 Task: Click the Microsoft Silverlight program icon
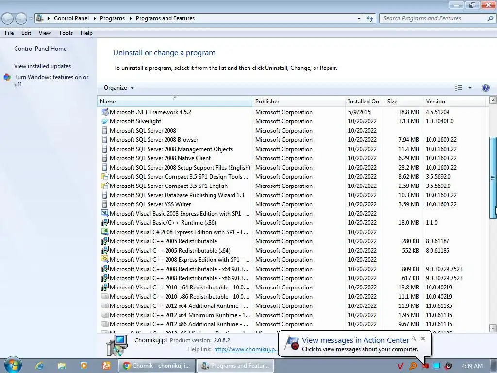104,121
